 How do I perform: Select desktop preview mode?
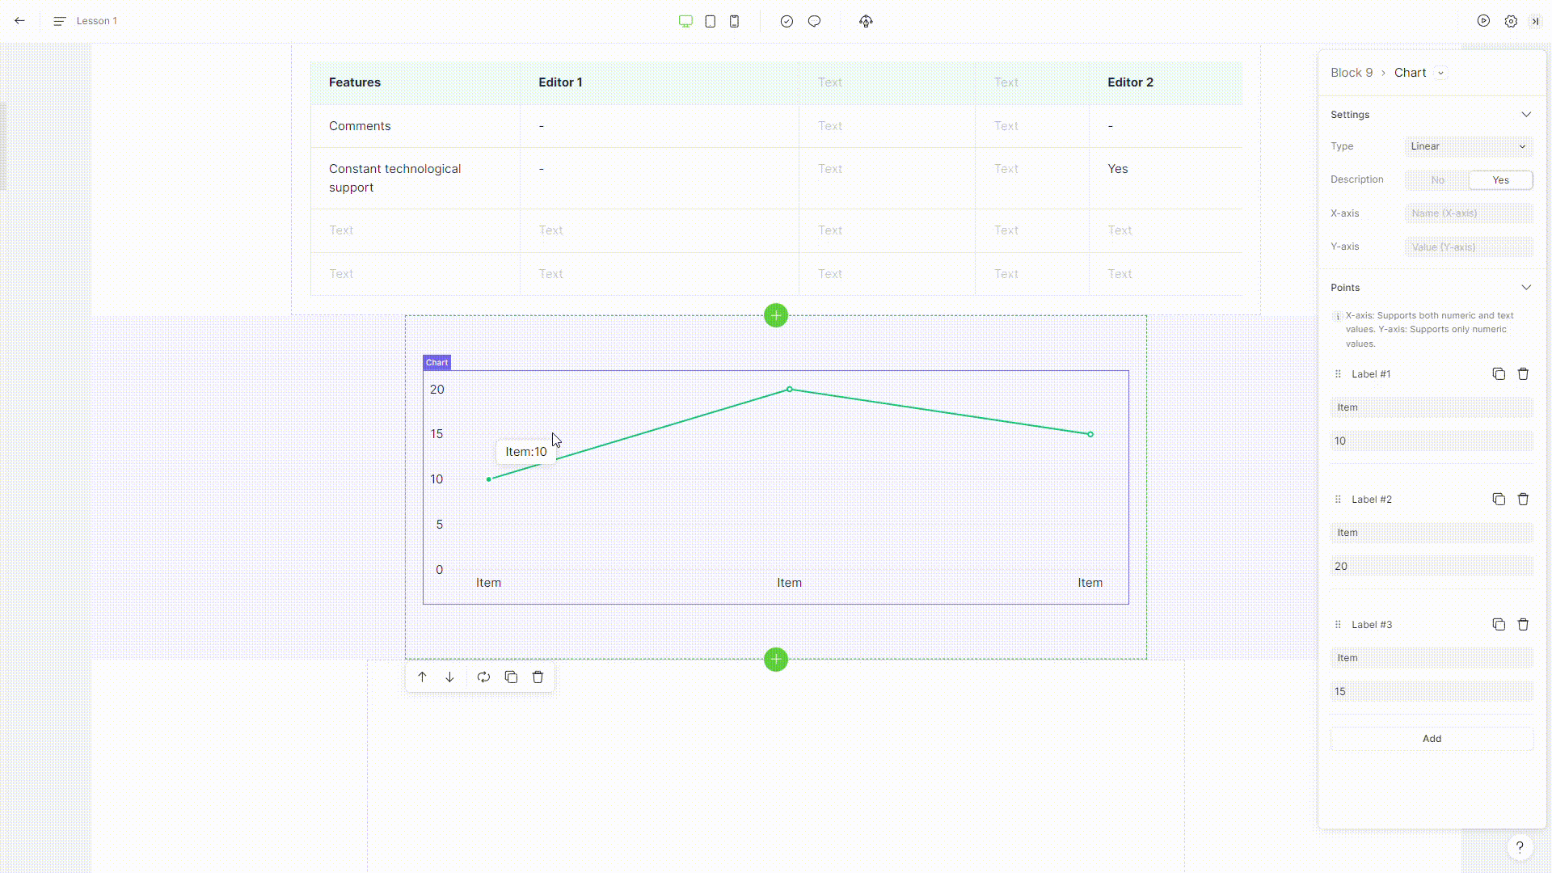pos(685,21)
